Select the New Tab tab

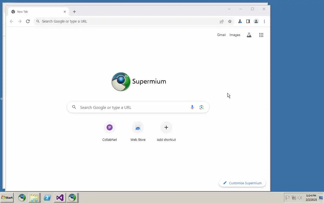click(39, 12)
